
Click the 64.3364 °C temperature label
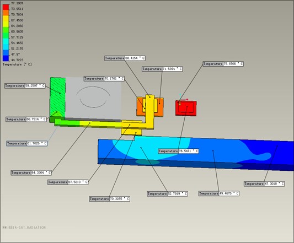click(x=31, y=172)
